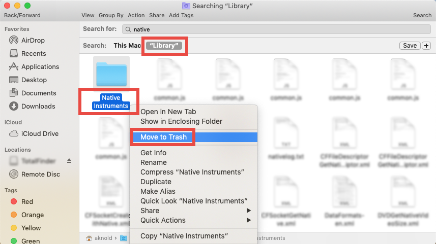Choose Compress "Native Instruments"

pos(192,172)
